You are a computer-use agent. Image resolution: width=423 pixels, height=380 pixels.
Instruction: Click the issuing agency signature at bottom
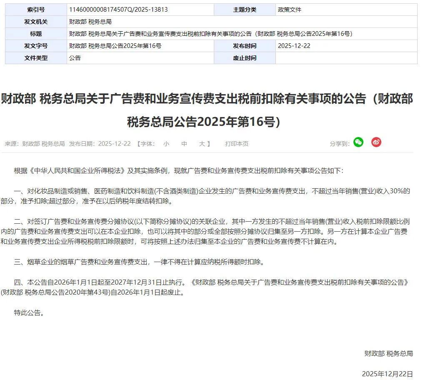pyautogui.click(x=388, y=353)
